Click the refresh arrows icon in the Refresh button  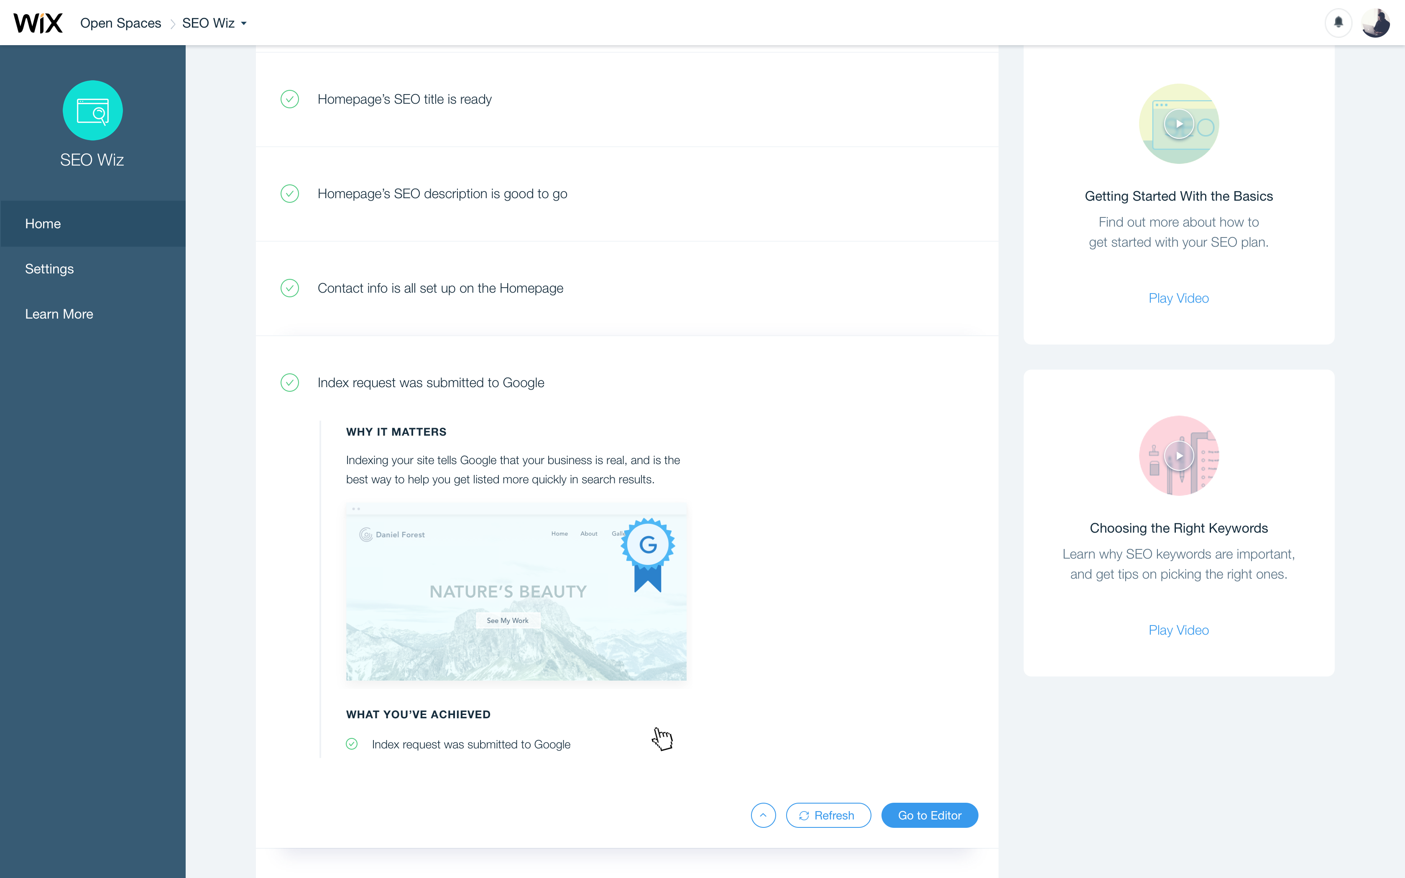tap(804, 815)
